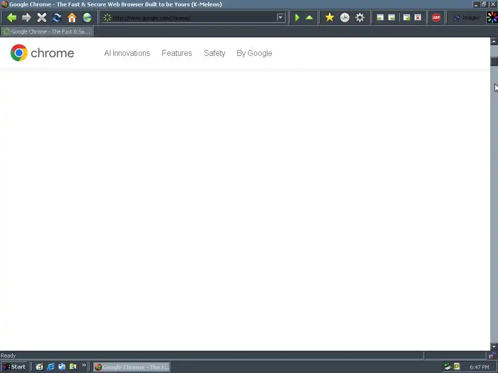Click the Google Chrome taskbar button

coord(131,367)
